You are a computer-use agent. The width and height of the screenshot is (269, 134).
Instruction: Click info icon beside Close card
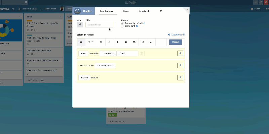(137, 26)
